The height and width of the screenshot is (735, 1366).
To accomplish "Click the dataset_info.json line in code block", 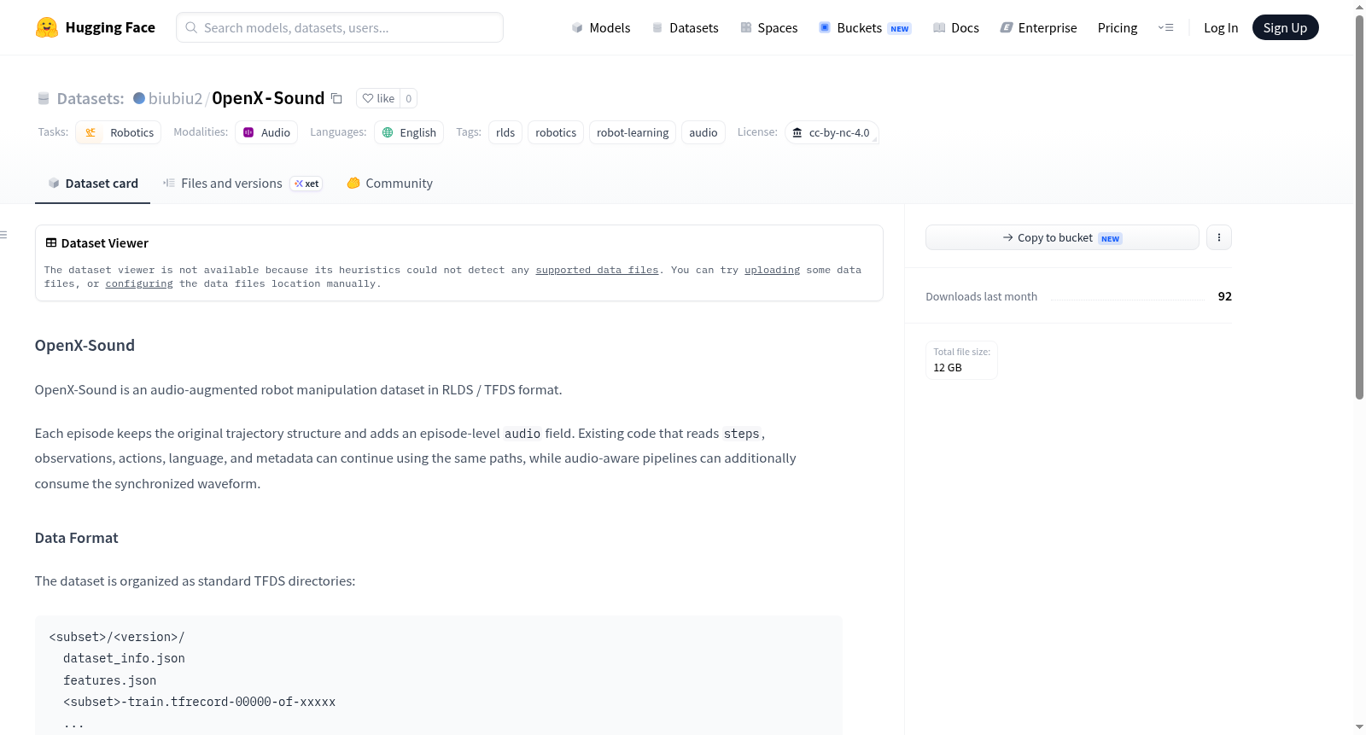I will [x=124, y=658].
